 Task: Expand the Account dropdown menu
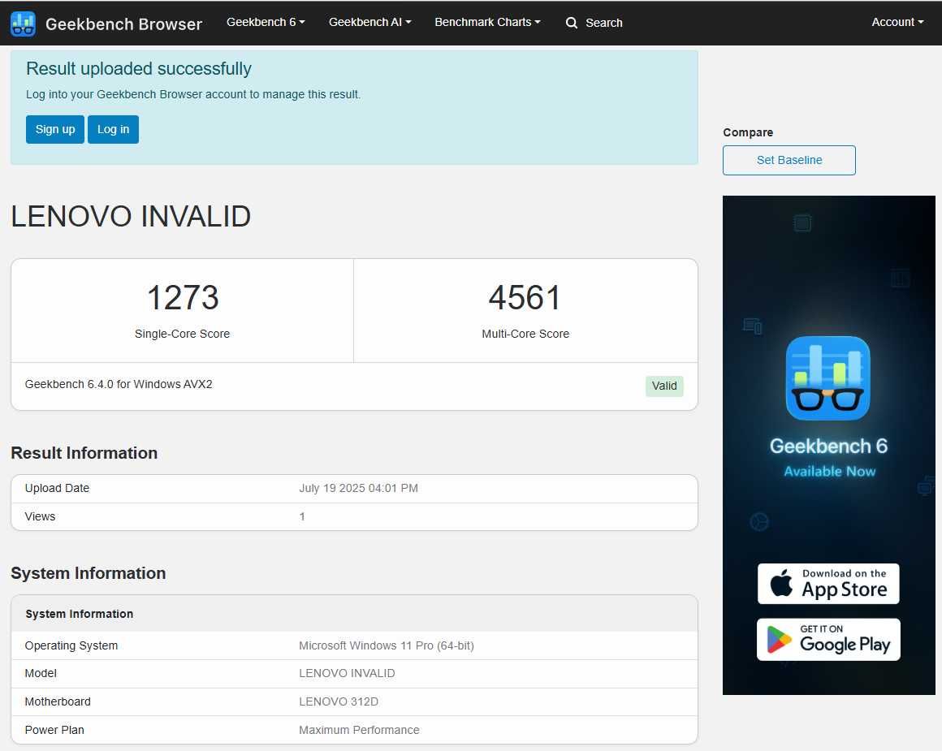(897, 22)
